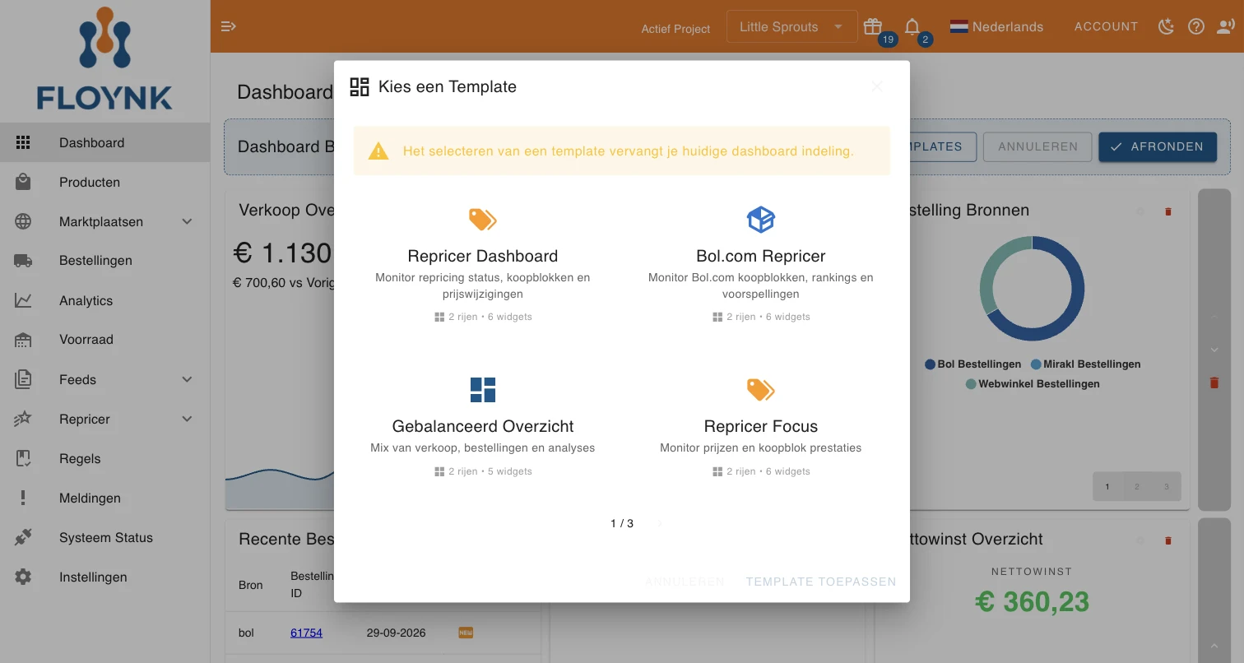The width and height of the screenshot is (1244, 663).
Task: Close the Kies een Template dialog
Action: [877, 86]
